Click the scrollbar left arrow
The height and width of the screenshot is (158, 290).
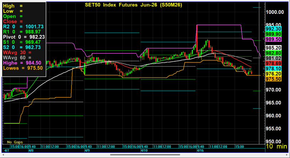pos(3,155)
